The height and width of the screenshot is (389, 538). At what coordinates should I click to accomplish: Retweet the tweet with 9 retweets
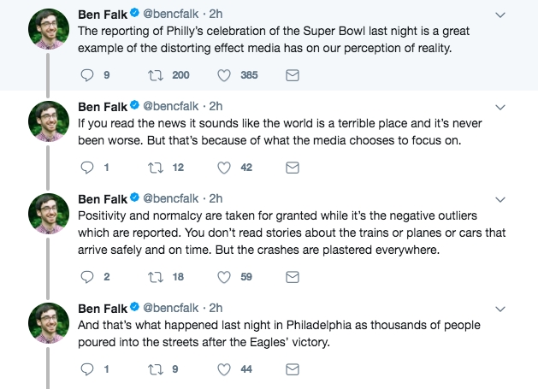click(156, 369)
